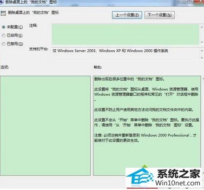Click the 上一个设置(P) button

click(x=127, y=15)
